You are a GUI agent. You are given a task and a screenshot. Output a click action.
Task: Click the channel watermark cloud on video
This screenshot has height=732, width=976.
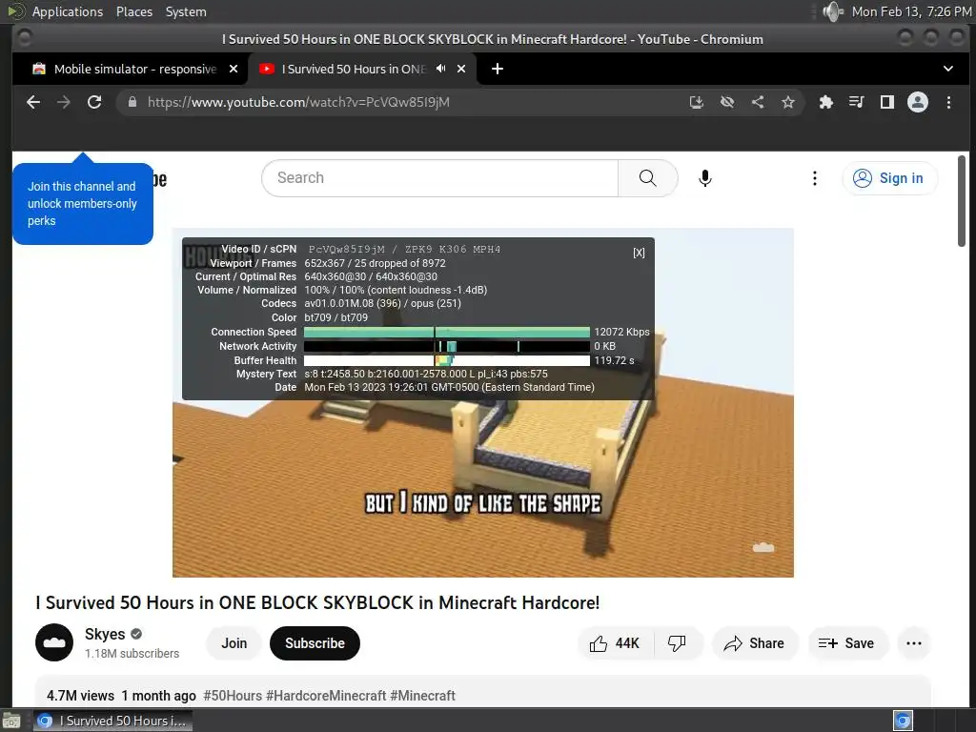tap(763, 547)
